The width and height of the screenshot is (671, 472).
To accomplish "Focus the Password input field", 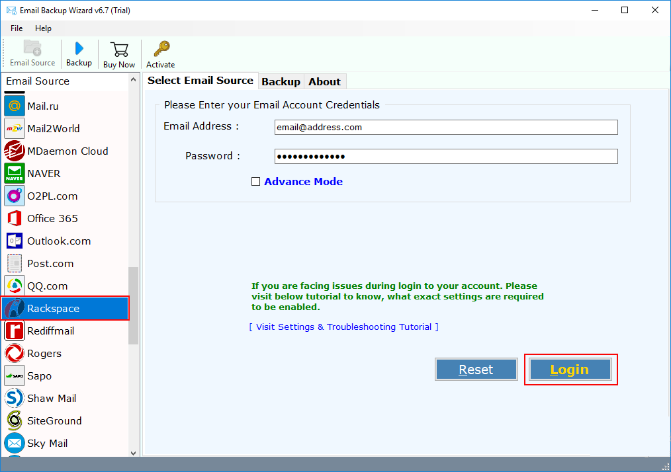I will tap(446, 156).
